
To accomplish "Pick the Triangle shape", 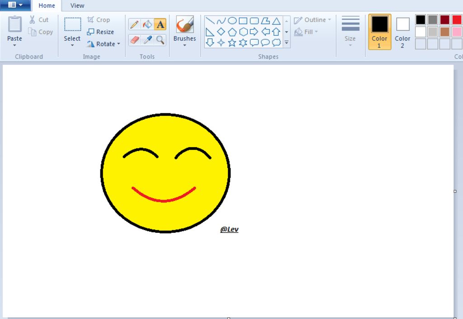I will 276,21.
